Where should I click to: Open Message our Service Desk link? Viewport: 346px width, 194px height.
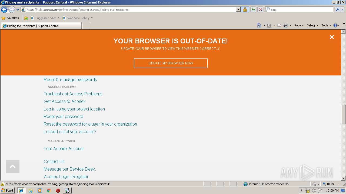point(70,169)
